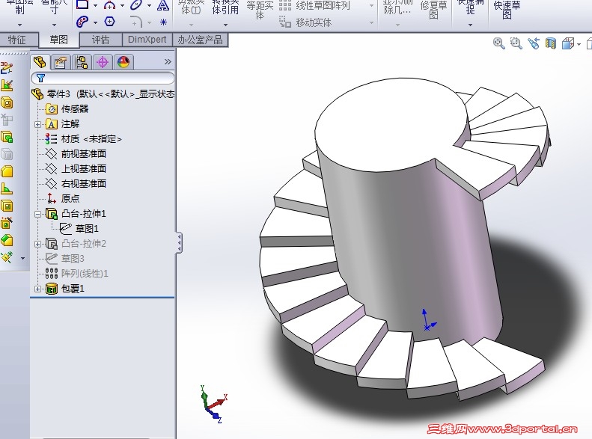Expand the 包覆1 tree node
The width and height of the screenshot is (592, 439).
tap(37, 289)
